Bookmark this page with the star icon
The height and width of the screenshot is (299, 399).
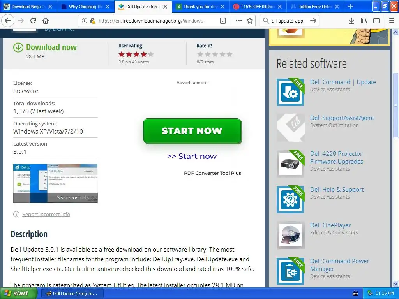[250, 21]
